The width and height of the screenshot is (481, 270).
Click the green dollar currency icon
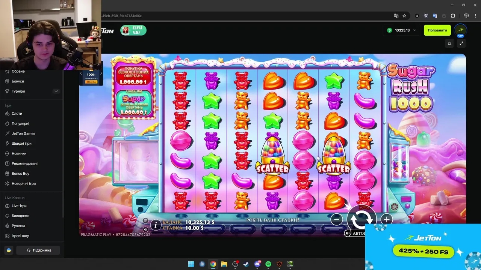[x=389, y=30]
